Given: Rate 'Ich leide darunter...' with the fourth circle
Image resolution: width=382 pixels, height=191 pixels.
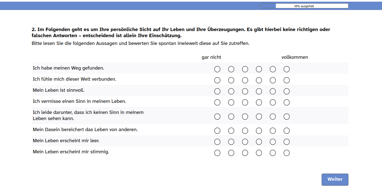Looking at the screenshot, I should coord(259,116).
